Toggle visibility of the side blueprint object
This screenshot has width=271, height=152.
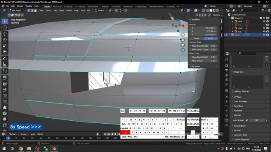coord(264,28)
